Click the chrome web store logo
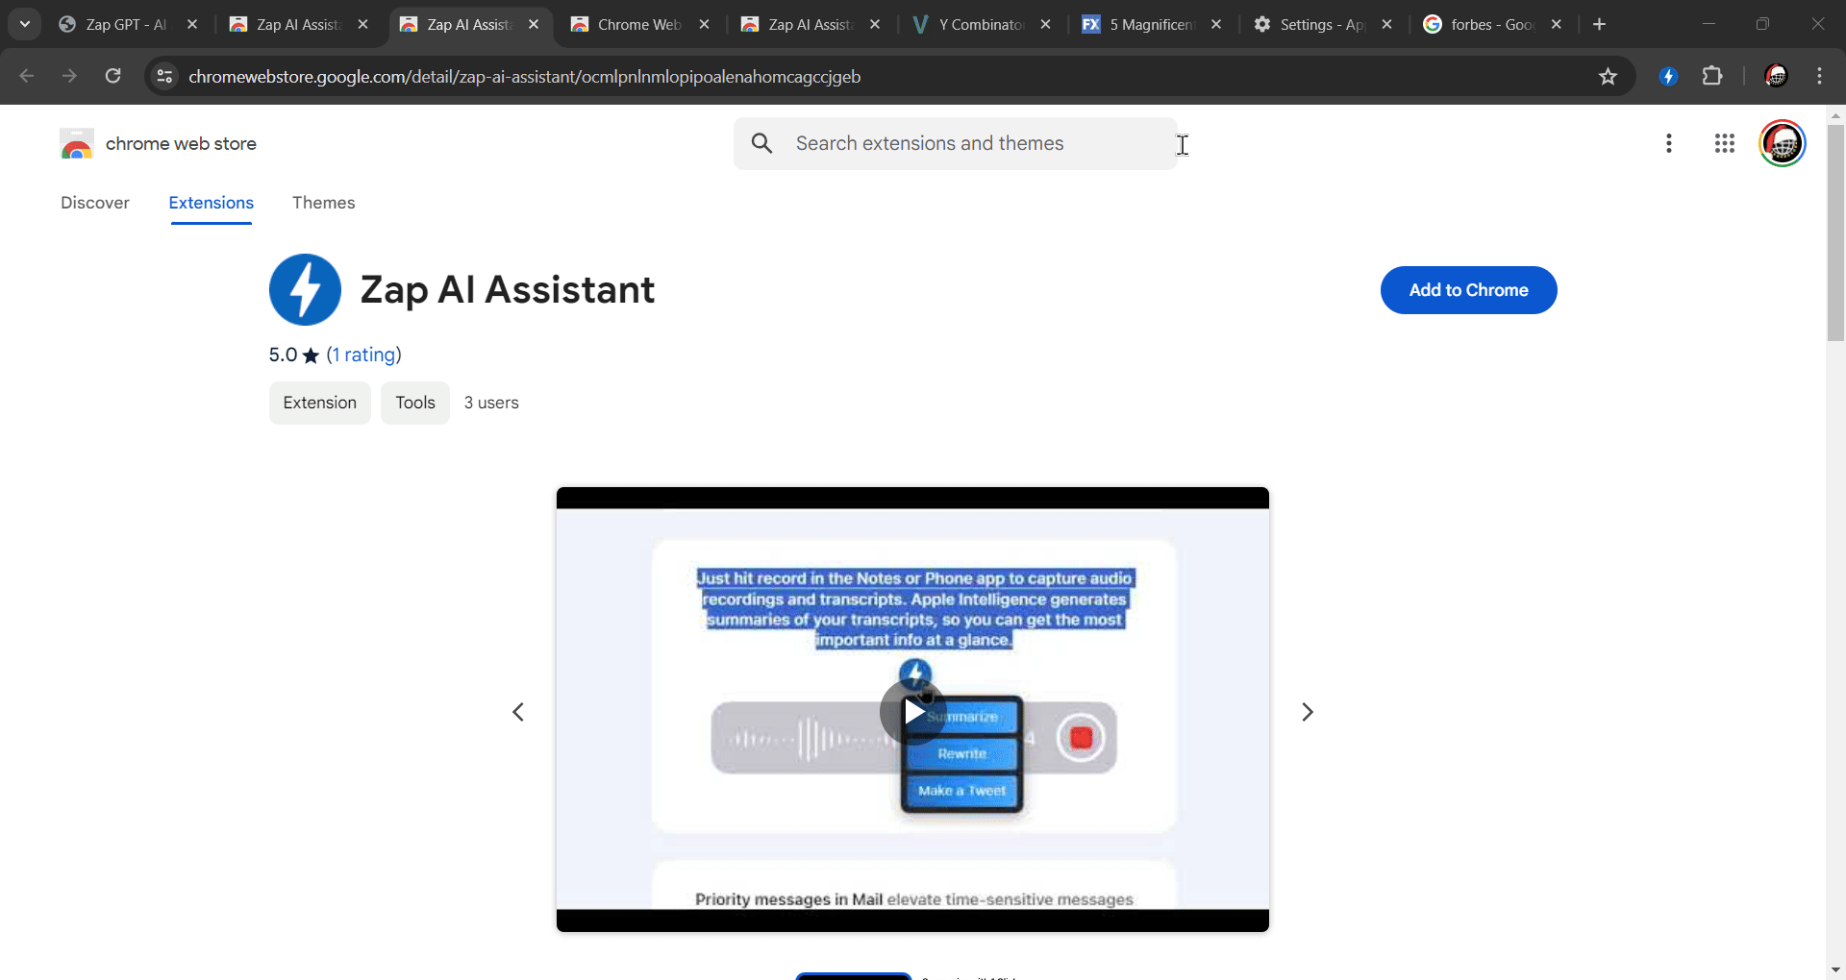The width and height of the screenshot is (1846, 980). 77,144
